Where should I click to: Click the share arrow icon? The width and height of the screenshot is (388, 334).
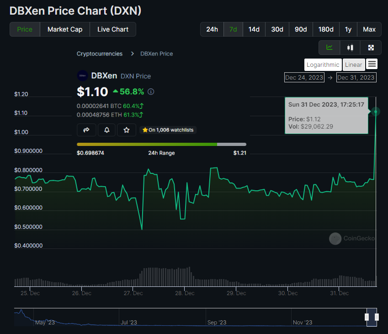tap(86, 130)
